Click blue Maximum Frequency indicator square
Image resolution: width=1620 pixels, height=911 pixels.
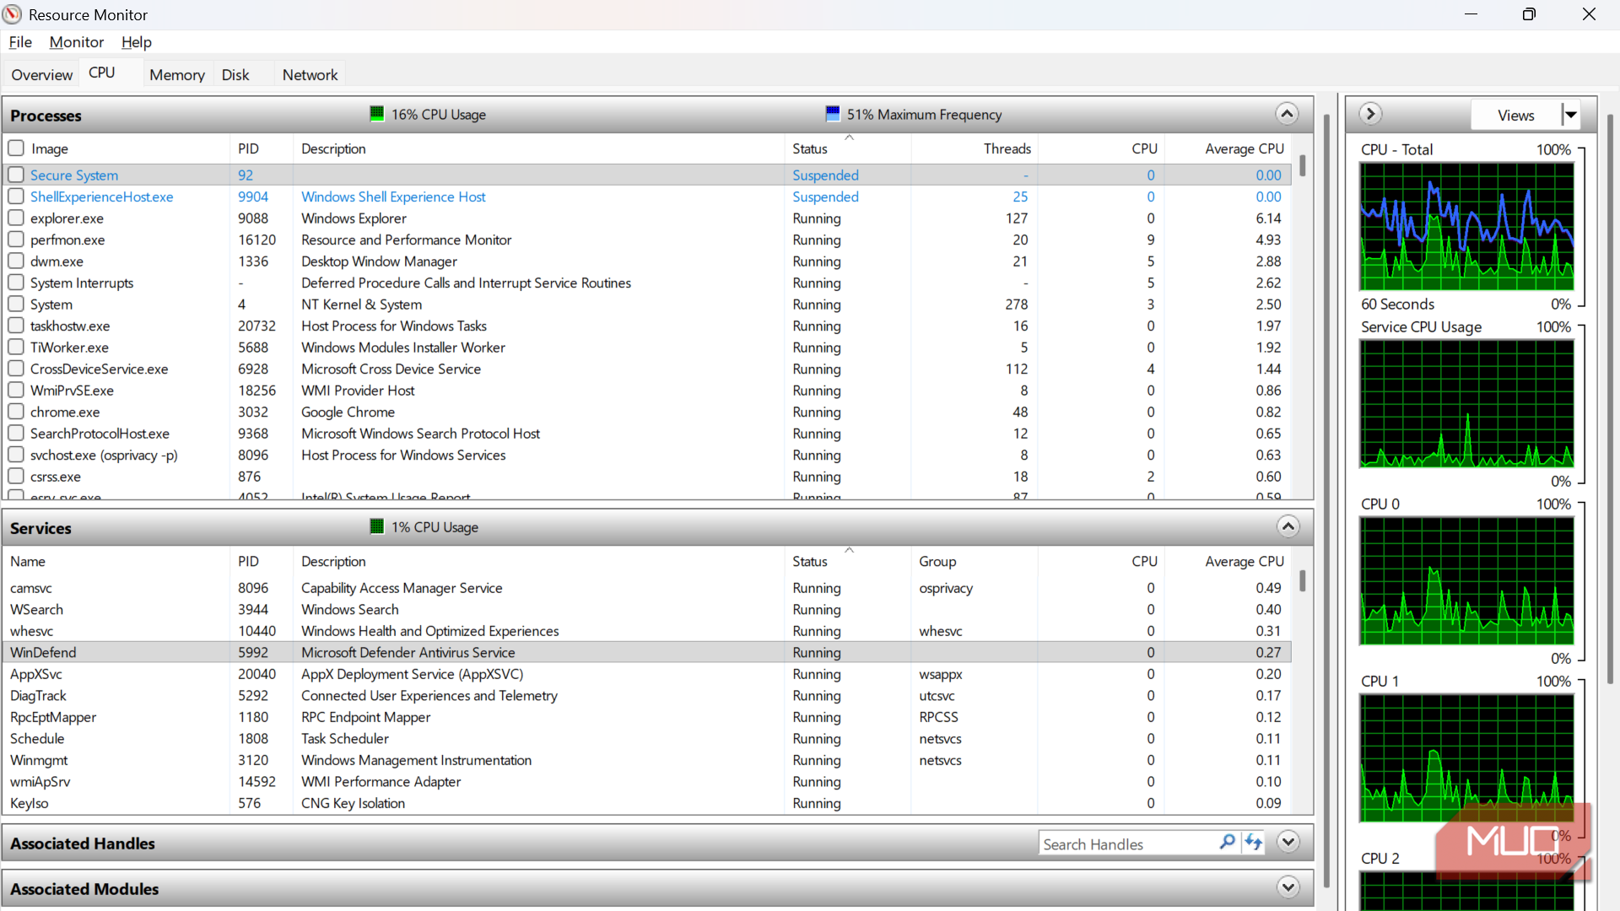833,114
